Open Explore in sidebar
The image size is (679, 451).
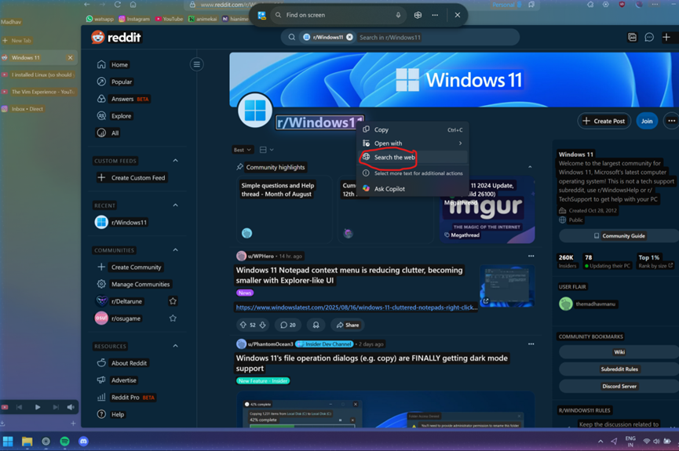[x=115, y=116]
